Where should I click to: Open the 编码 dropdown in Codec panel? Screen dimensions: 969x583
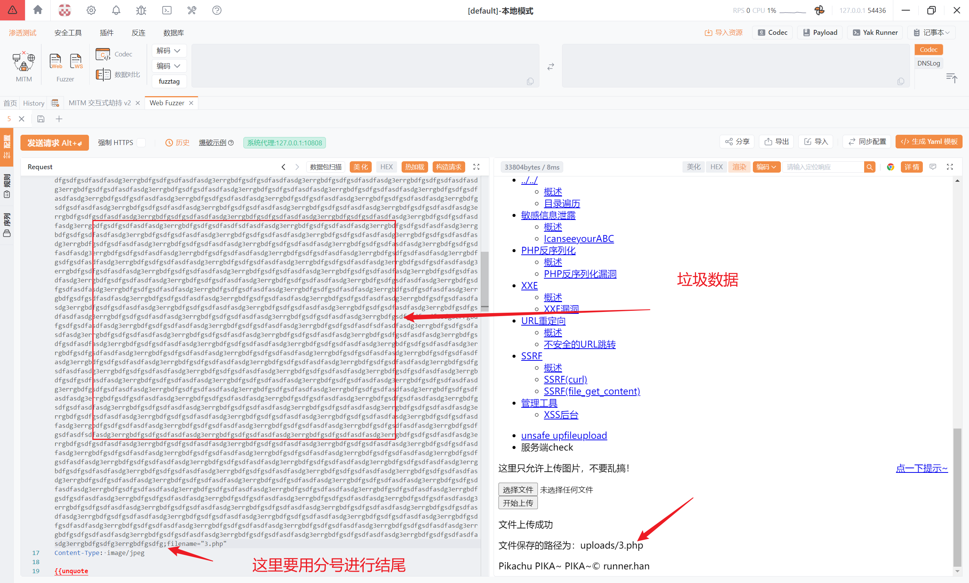tap(168, 66)
